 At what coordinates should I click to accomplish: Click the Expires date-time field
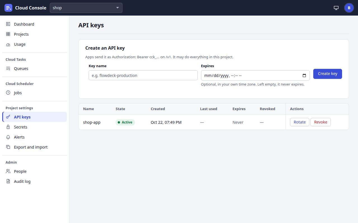pos(255,75)
